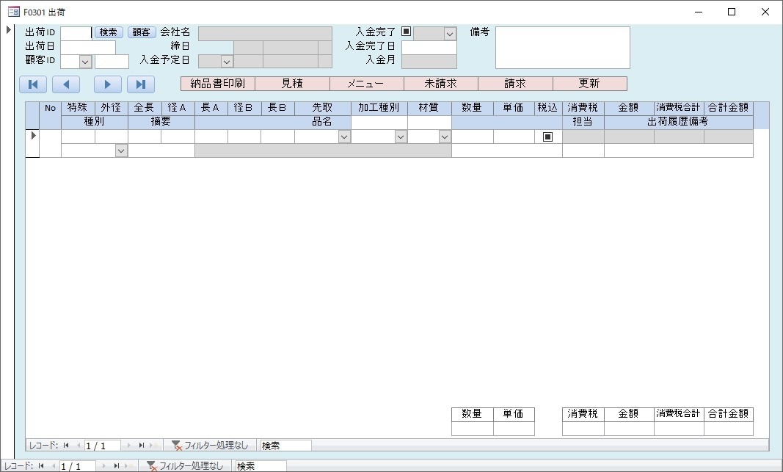Viewport: 783px width, 472px height.
Task: Click the bottom bar 検索 search box
Action: pos(261,466)
